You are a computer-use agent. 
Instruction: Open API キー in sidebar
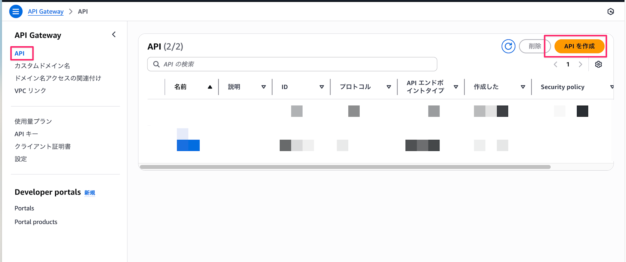(26, 134)
